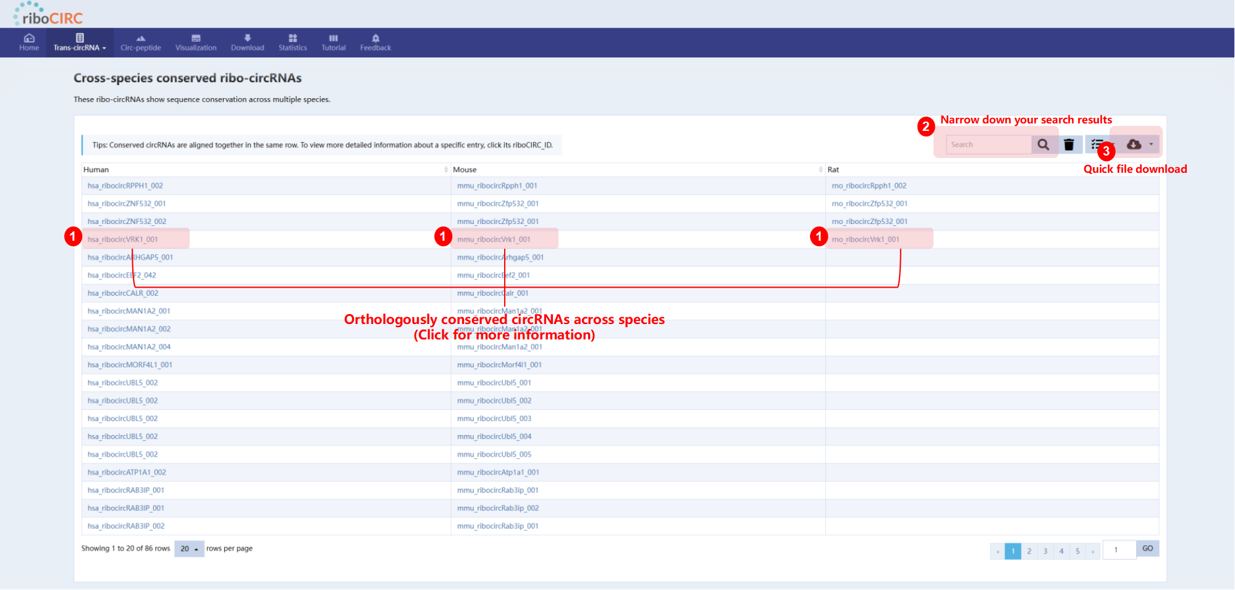Open the column list toggle icon
The height and width of the screenshot is (590, 1235).
(x=1097, y=144)
